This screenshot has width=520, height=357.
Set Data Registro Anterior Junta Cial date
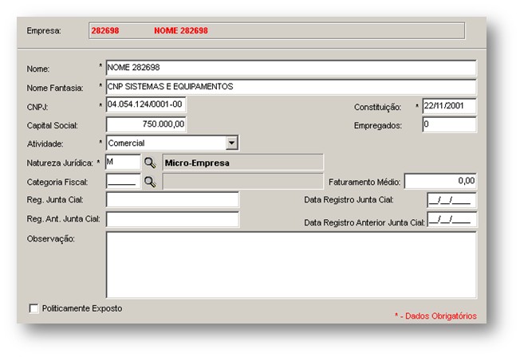pyautogui.click(x=451, y=219)
